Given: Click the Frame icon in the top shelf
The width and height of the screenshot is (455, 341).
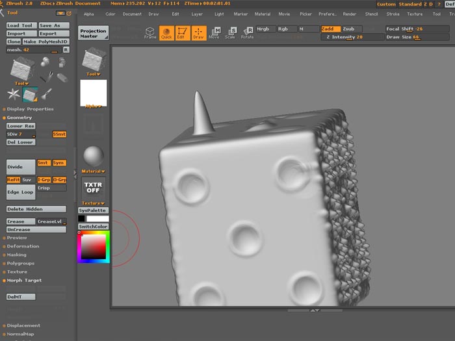Looking at the screenshot, I should click(x=150, y=33).
